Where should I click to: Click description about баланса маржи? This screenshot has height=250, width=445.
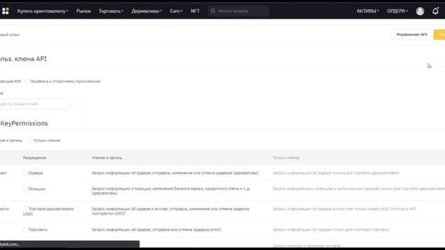171,191
